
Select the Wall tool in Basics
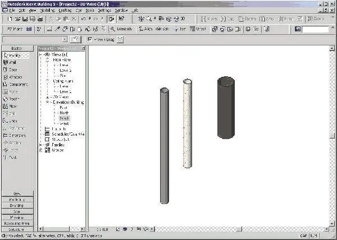pos(10,62)
